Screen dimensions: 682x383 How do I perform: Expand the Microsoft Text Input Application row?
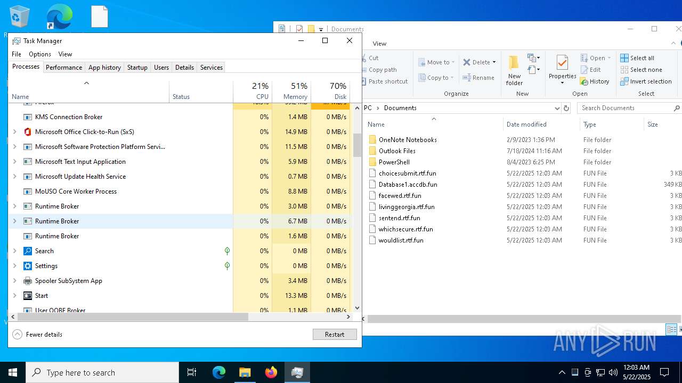14,162
